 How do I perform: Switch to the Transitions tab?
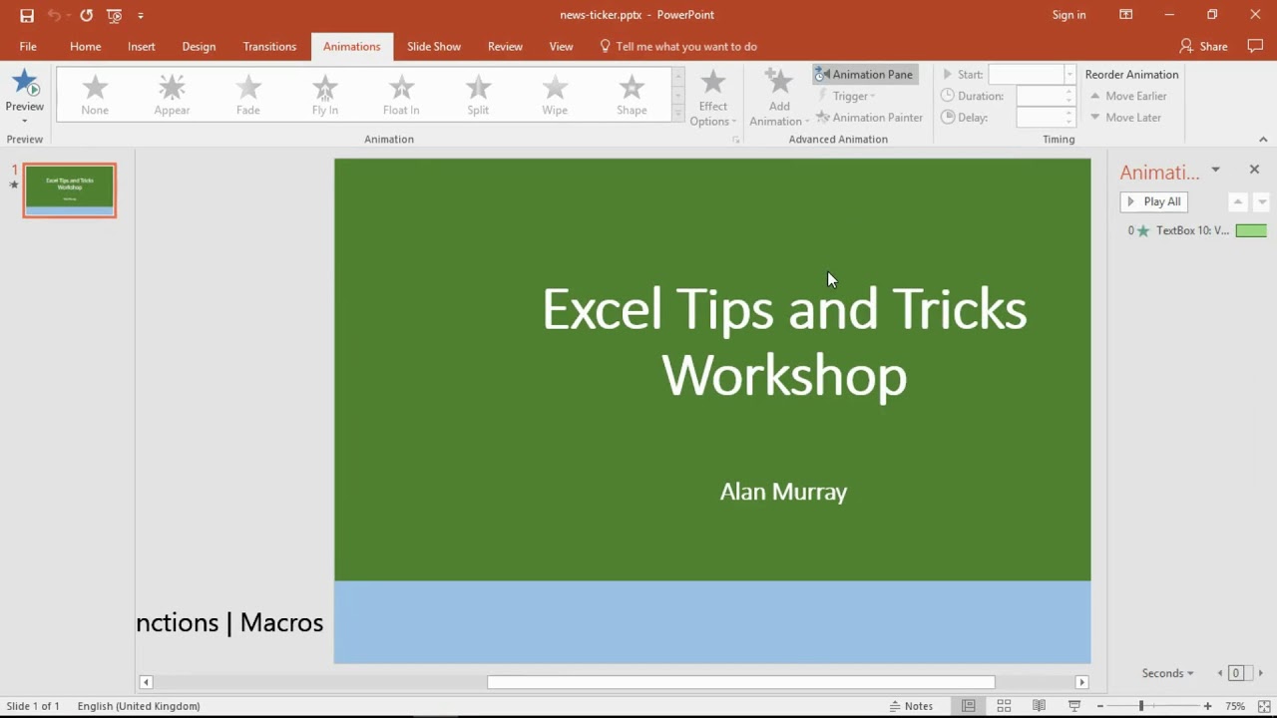pyautogui.click(x=269, y=47)
